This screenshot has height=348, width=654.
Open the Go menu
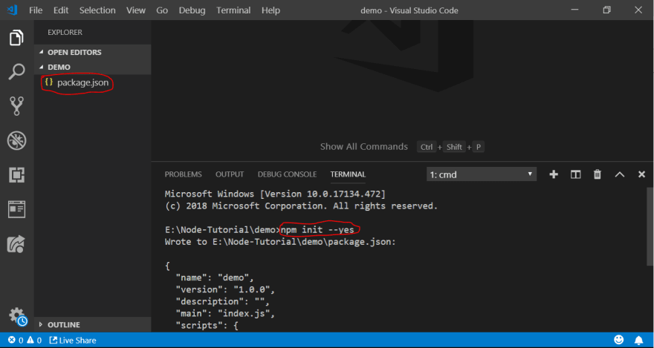click(162, 10)
